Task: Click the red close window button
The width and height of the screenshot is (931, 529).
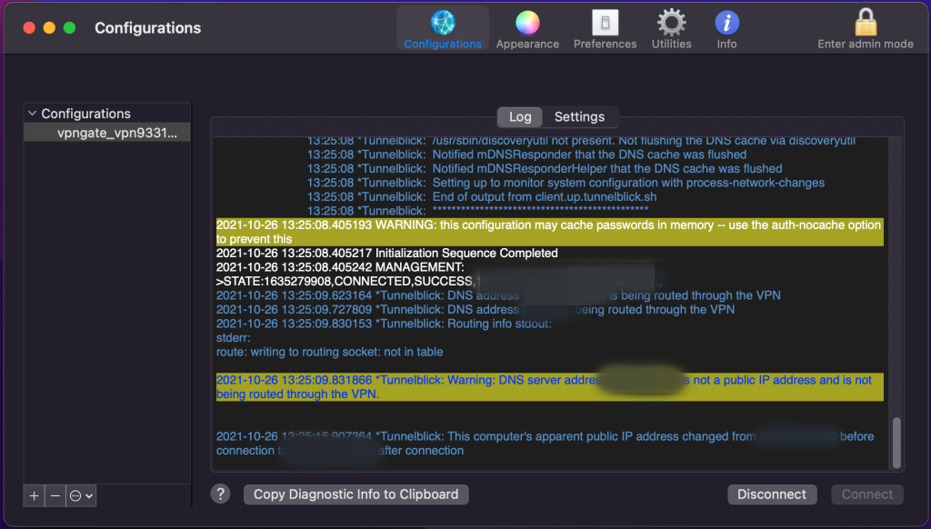Action: point(29,28)
